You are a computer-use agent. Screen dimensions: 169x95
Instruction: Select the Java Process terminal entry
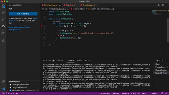(x=161, y=70)
